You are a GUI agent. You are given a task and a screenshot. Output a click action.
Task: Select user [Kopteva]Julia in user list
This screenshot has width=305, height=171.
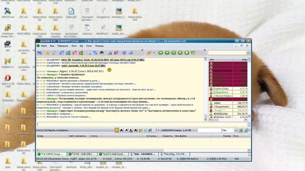(x=228, y=89)
